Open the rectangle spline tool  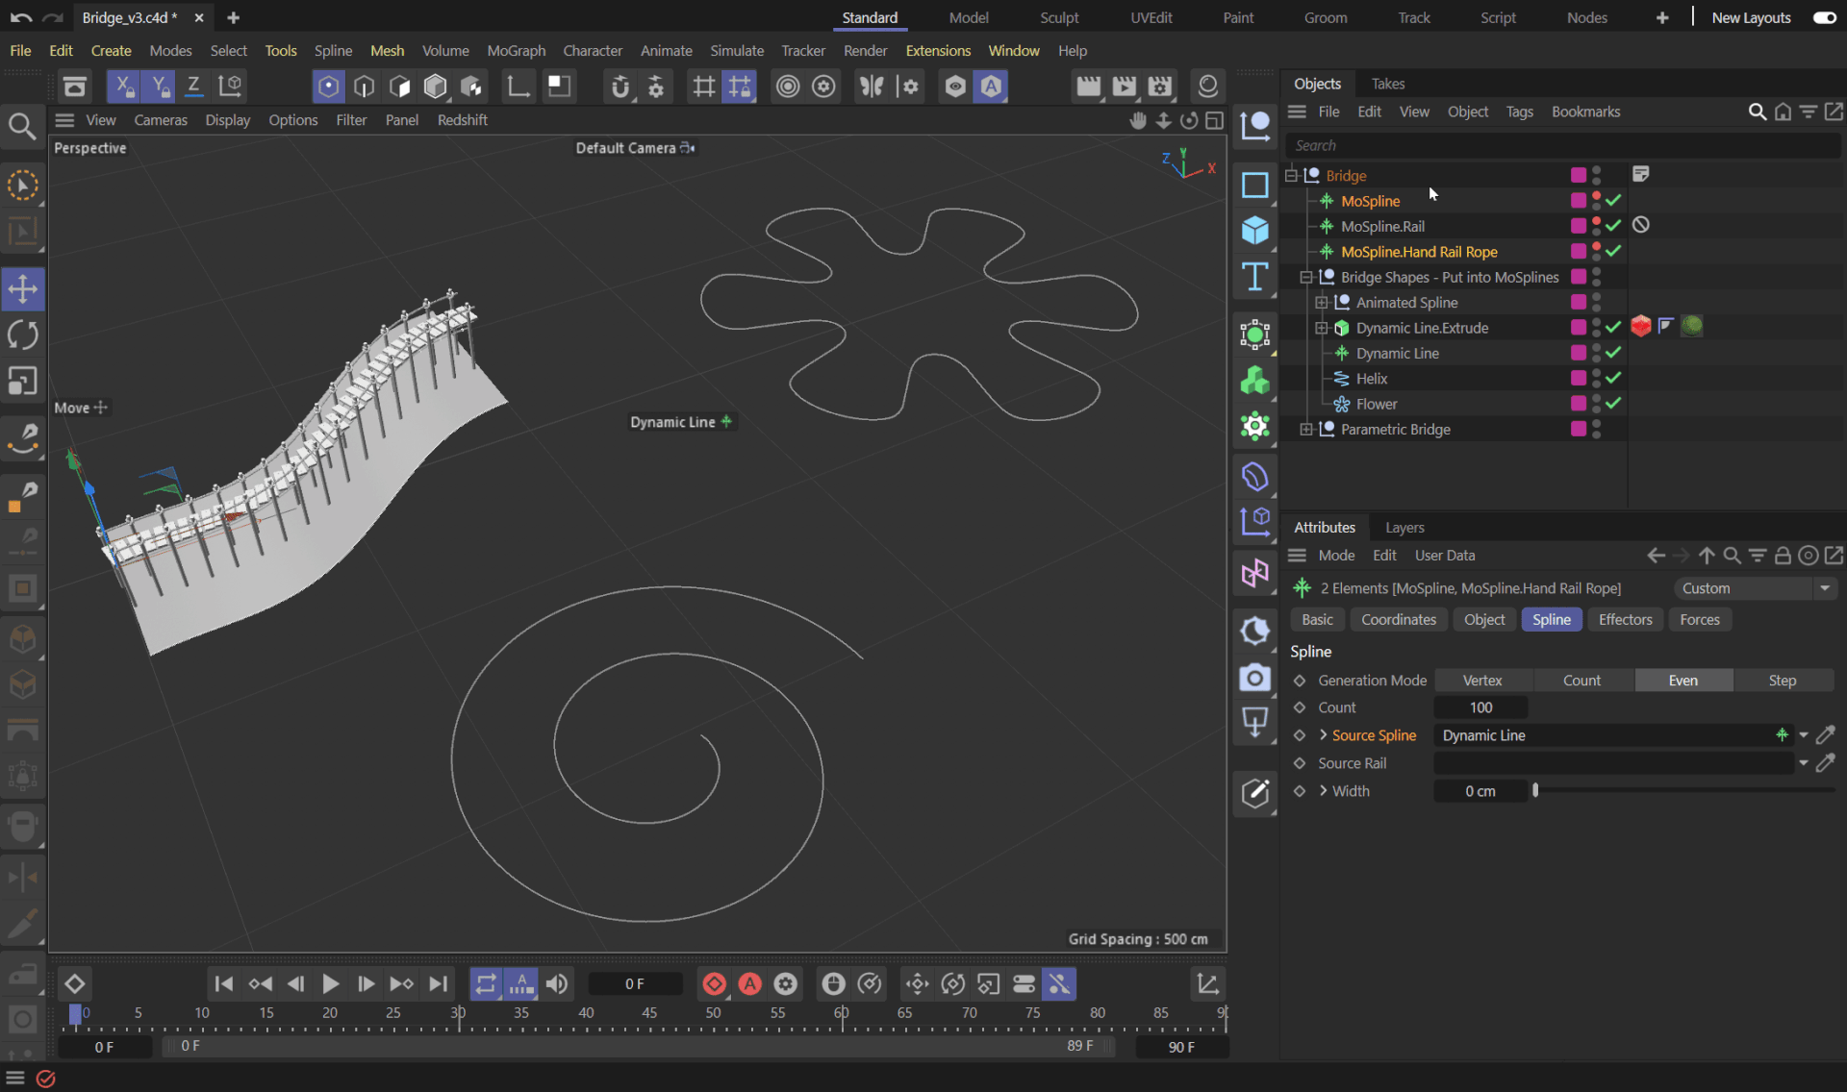pyautogui.click(x=1255, y=185)
